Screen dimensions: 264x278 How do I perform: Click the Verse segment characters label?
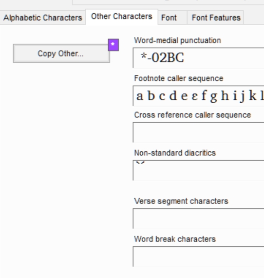pos(181,201)
